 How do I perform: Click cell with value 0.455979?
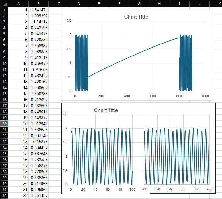point(38,64)
